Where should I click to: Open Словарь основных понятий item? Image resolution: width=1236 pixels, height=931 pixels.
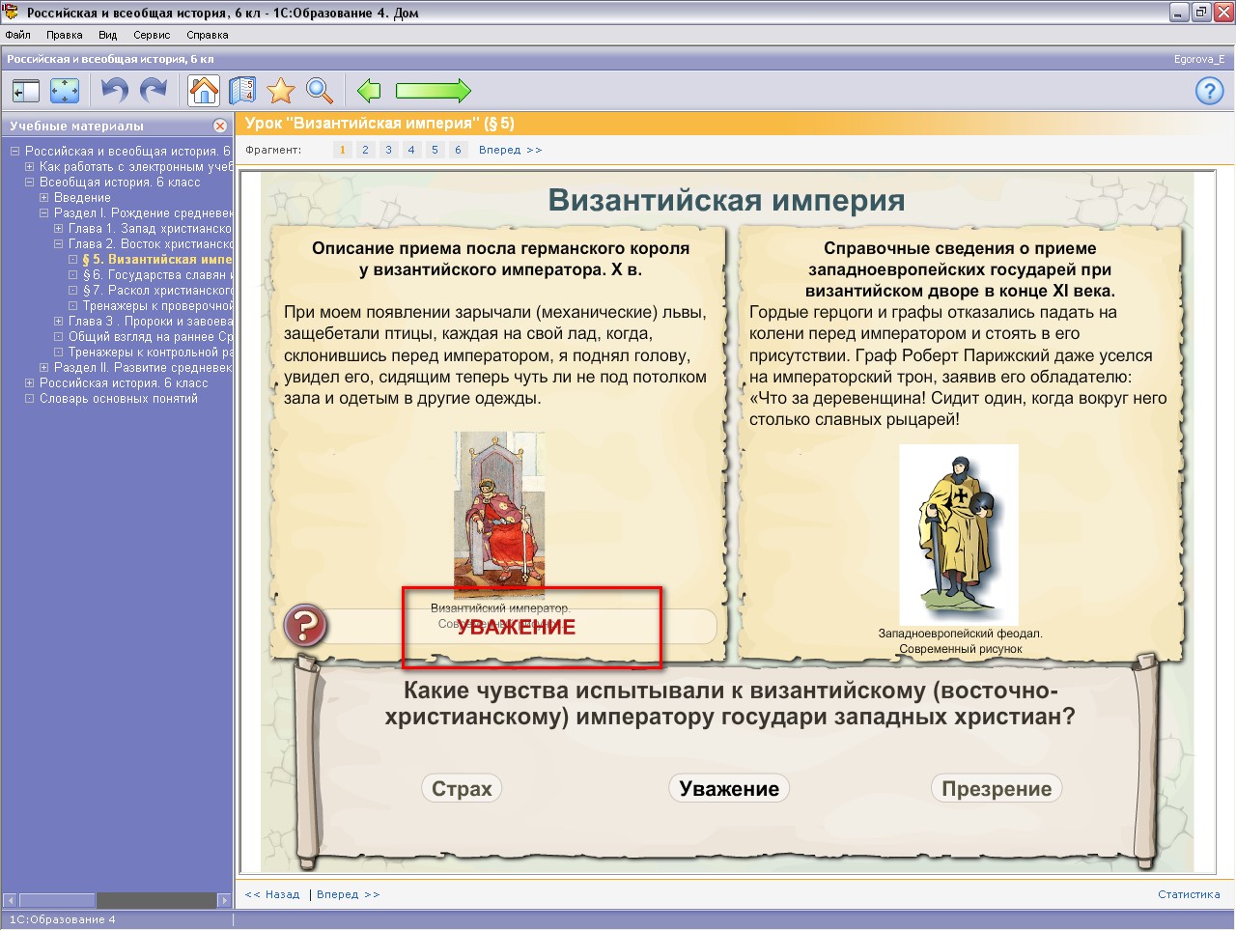119,399
